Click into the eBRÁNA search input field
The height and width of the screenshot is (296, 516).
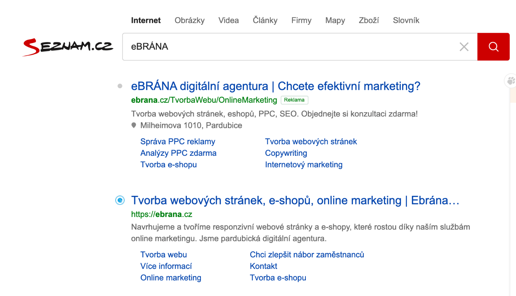[x=289, y=47]
